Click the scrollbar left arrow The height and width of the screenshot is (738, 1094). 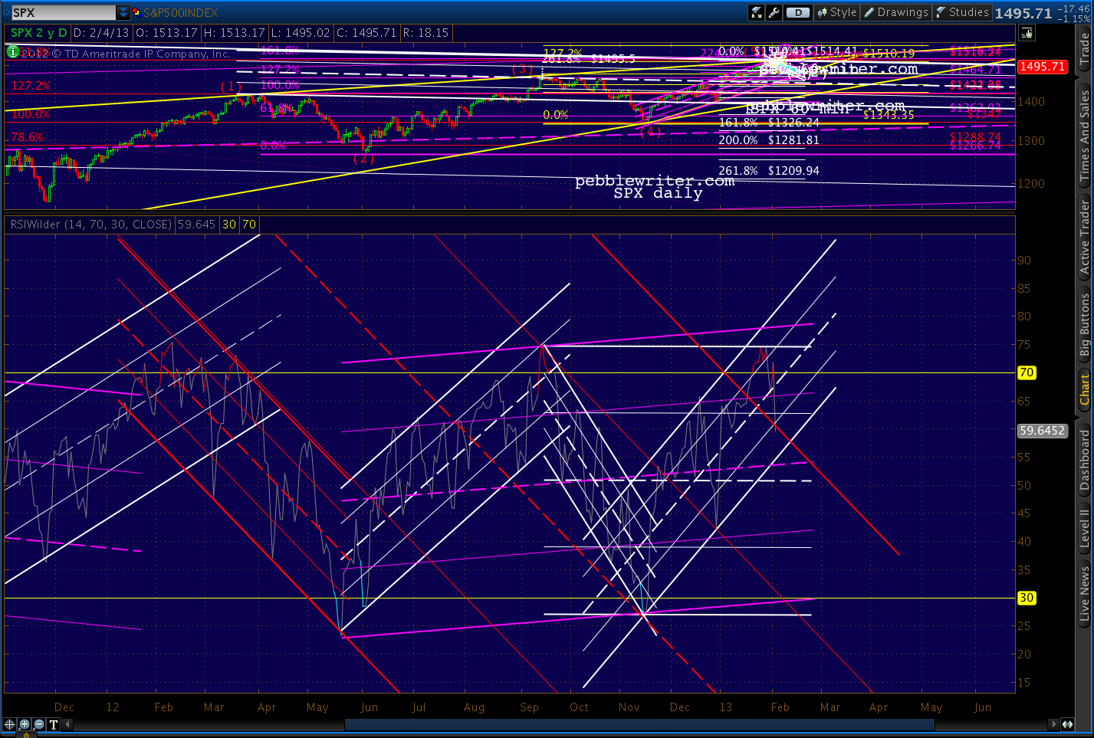(x=68, y=724)
